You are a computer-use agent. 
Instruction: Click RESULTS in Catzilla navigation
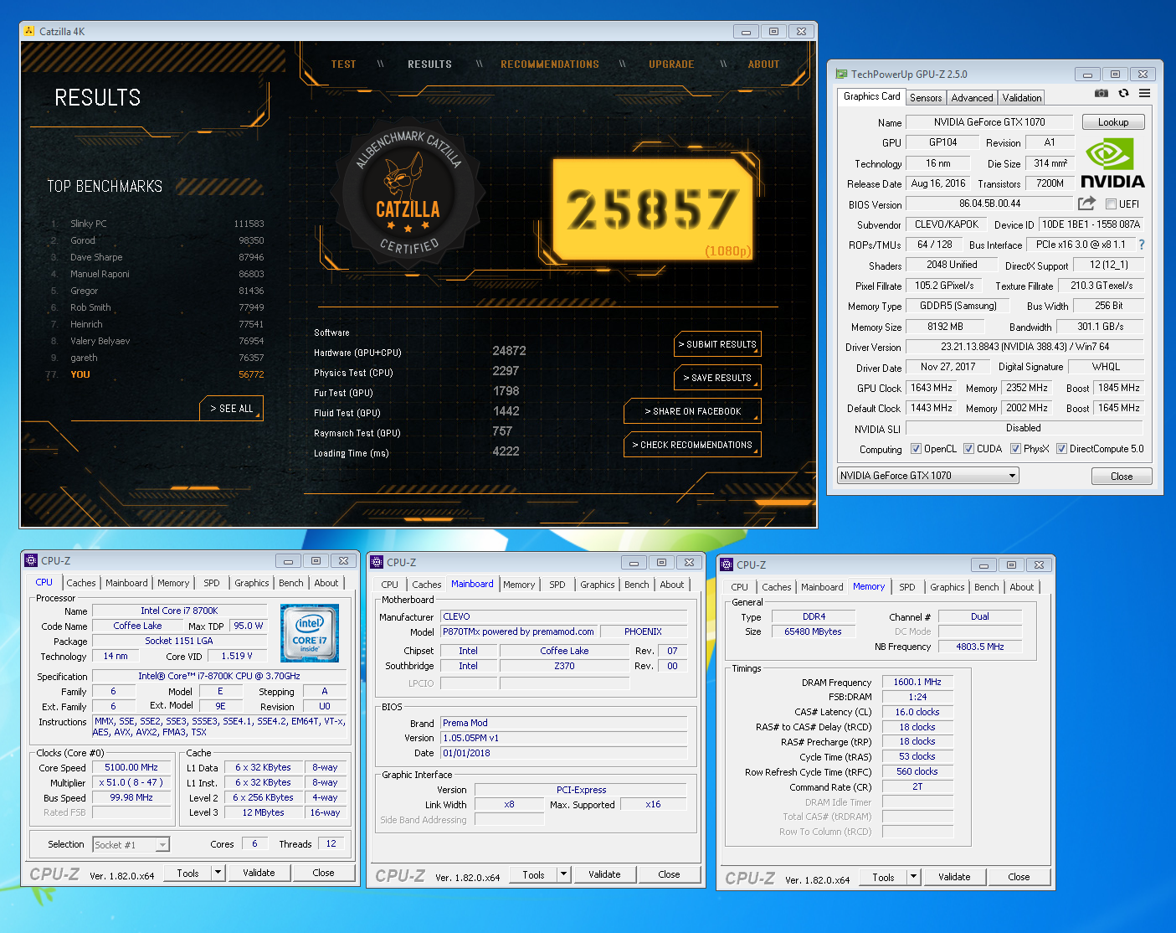click(x=429, y=64)
